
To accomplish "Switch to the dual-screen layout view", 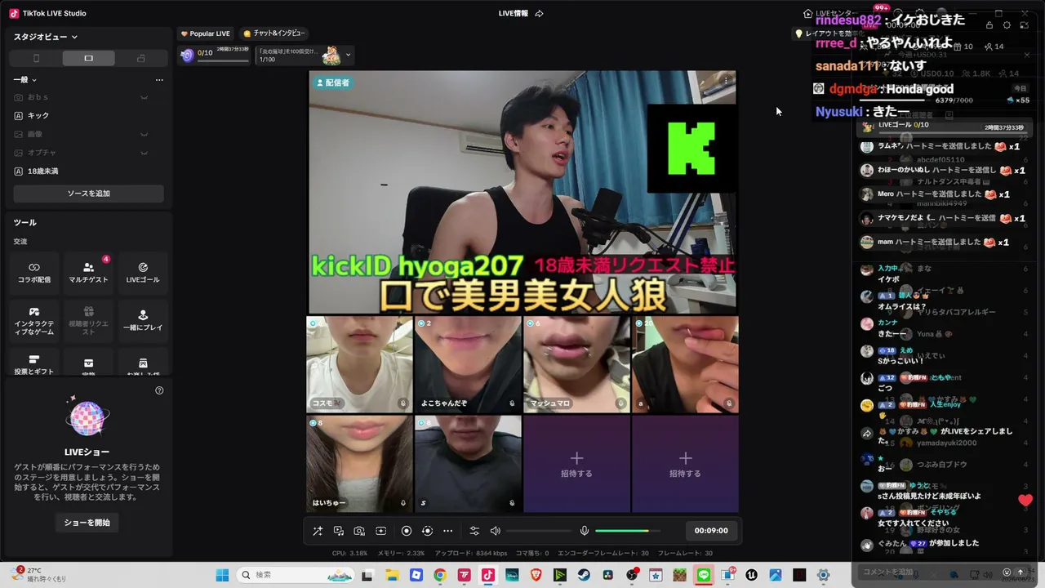I will [141, 58].
